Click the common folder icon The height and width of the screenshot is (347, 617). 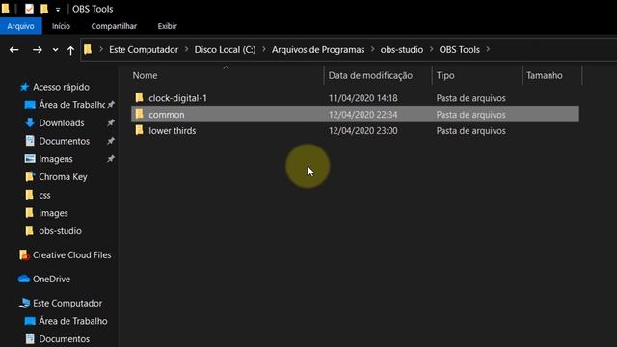139,114
